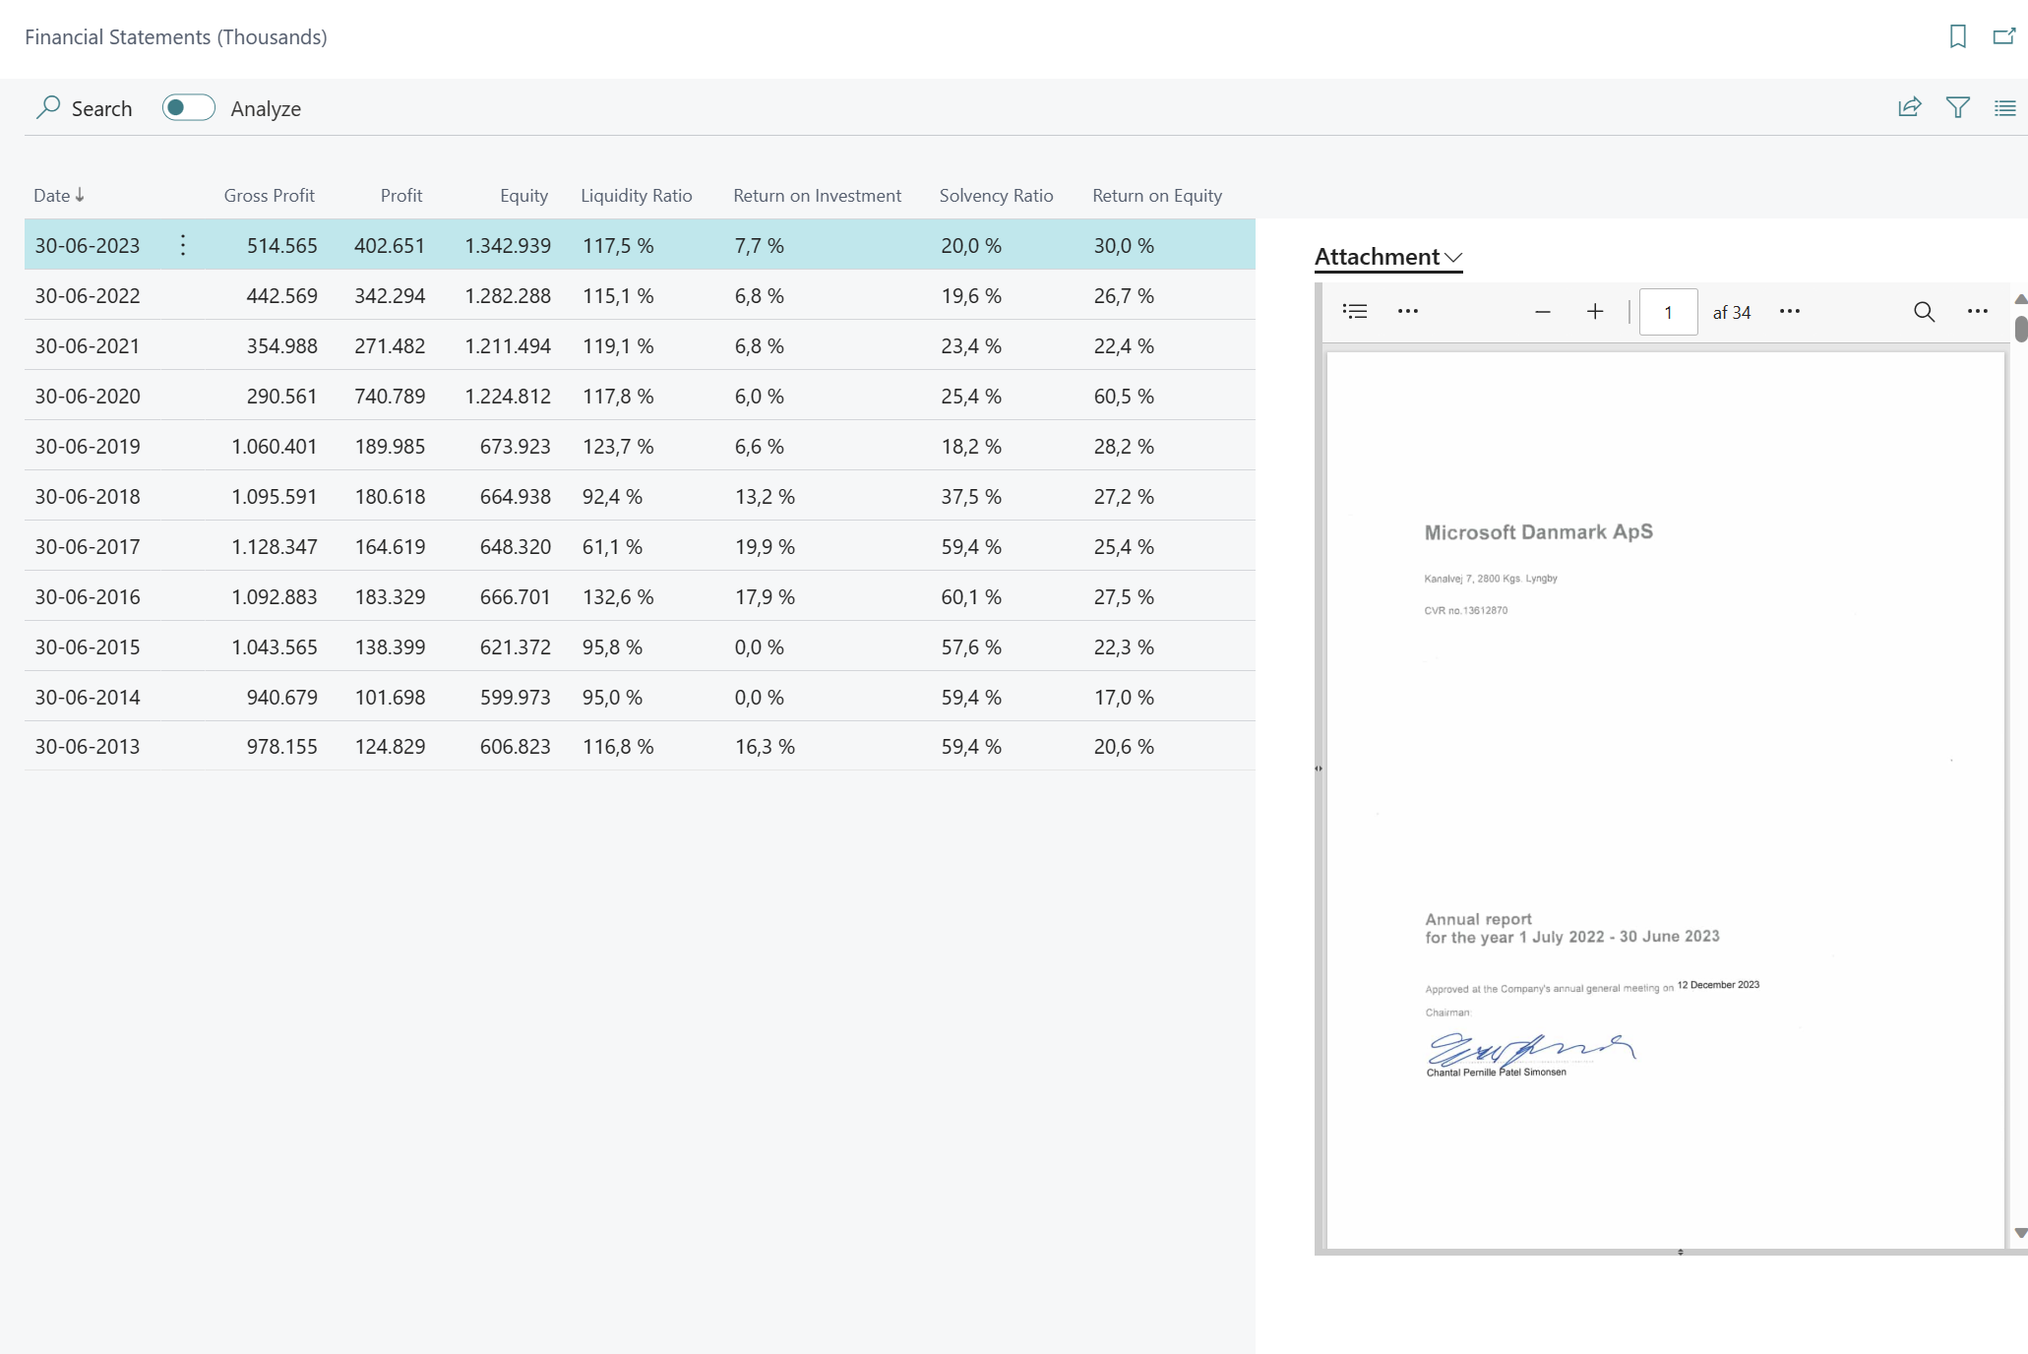Click Equity value 1.342.939
The width and height of the screenshot is (2028, 1354).
coord(508,245)
